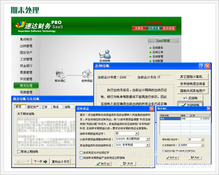Screen dimensions: 219x175
Task: Open the 期末调汇凭证字 dropdown
Action: (202, 139)
